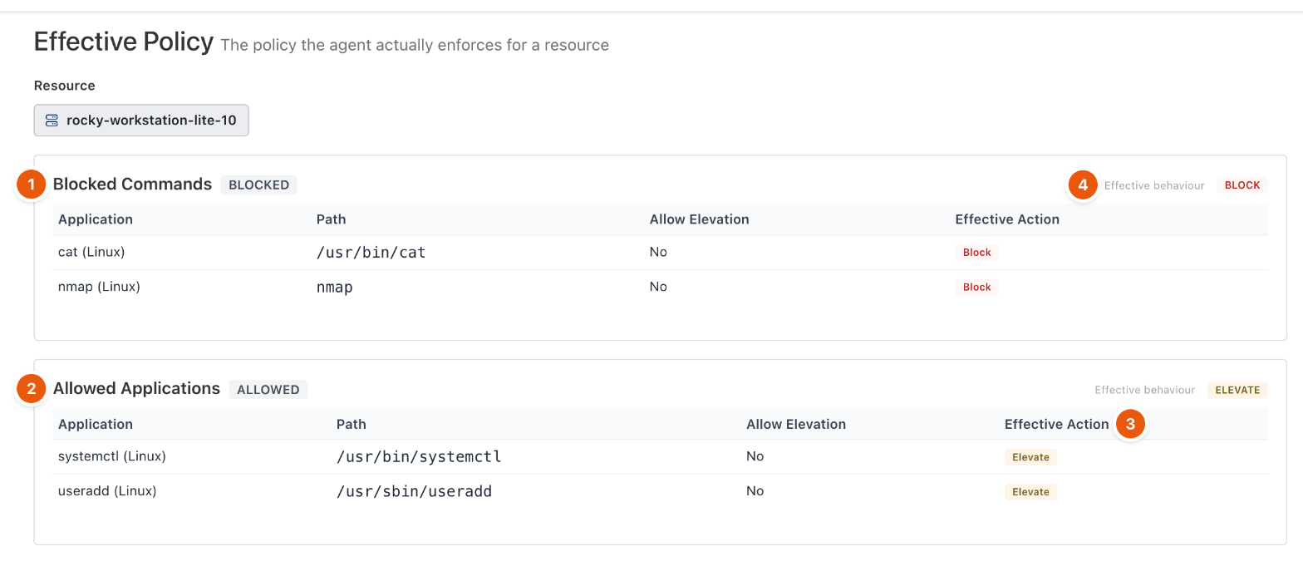
Task: Click the Allowed Applications section title
Action: click(136, 389)
